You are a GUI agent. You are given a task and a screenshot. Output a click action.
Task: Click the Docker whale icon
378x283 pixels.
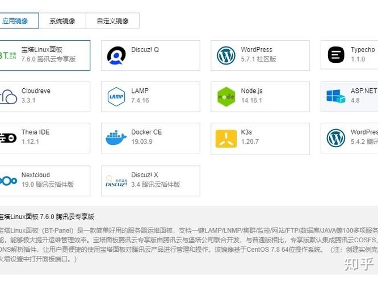click(x=116, y=138)
